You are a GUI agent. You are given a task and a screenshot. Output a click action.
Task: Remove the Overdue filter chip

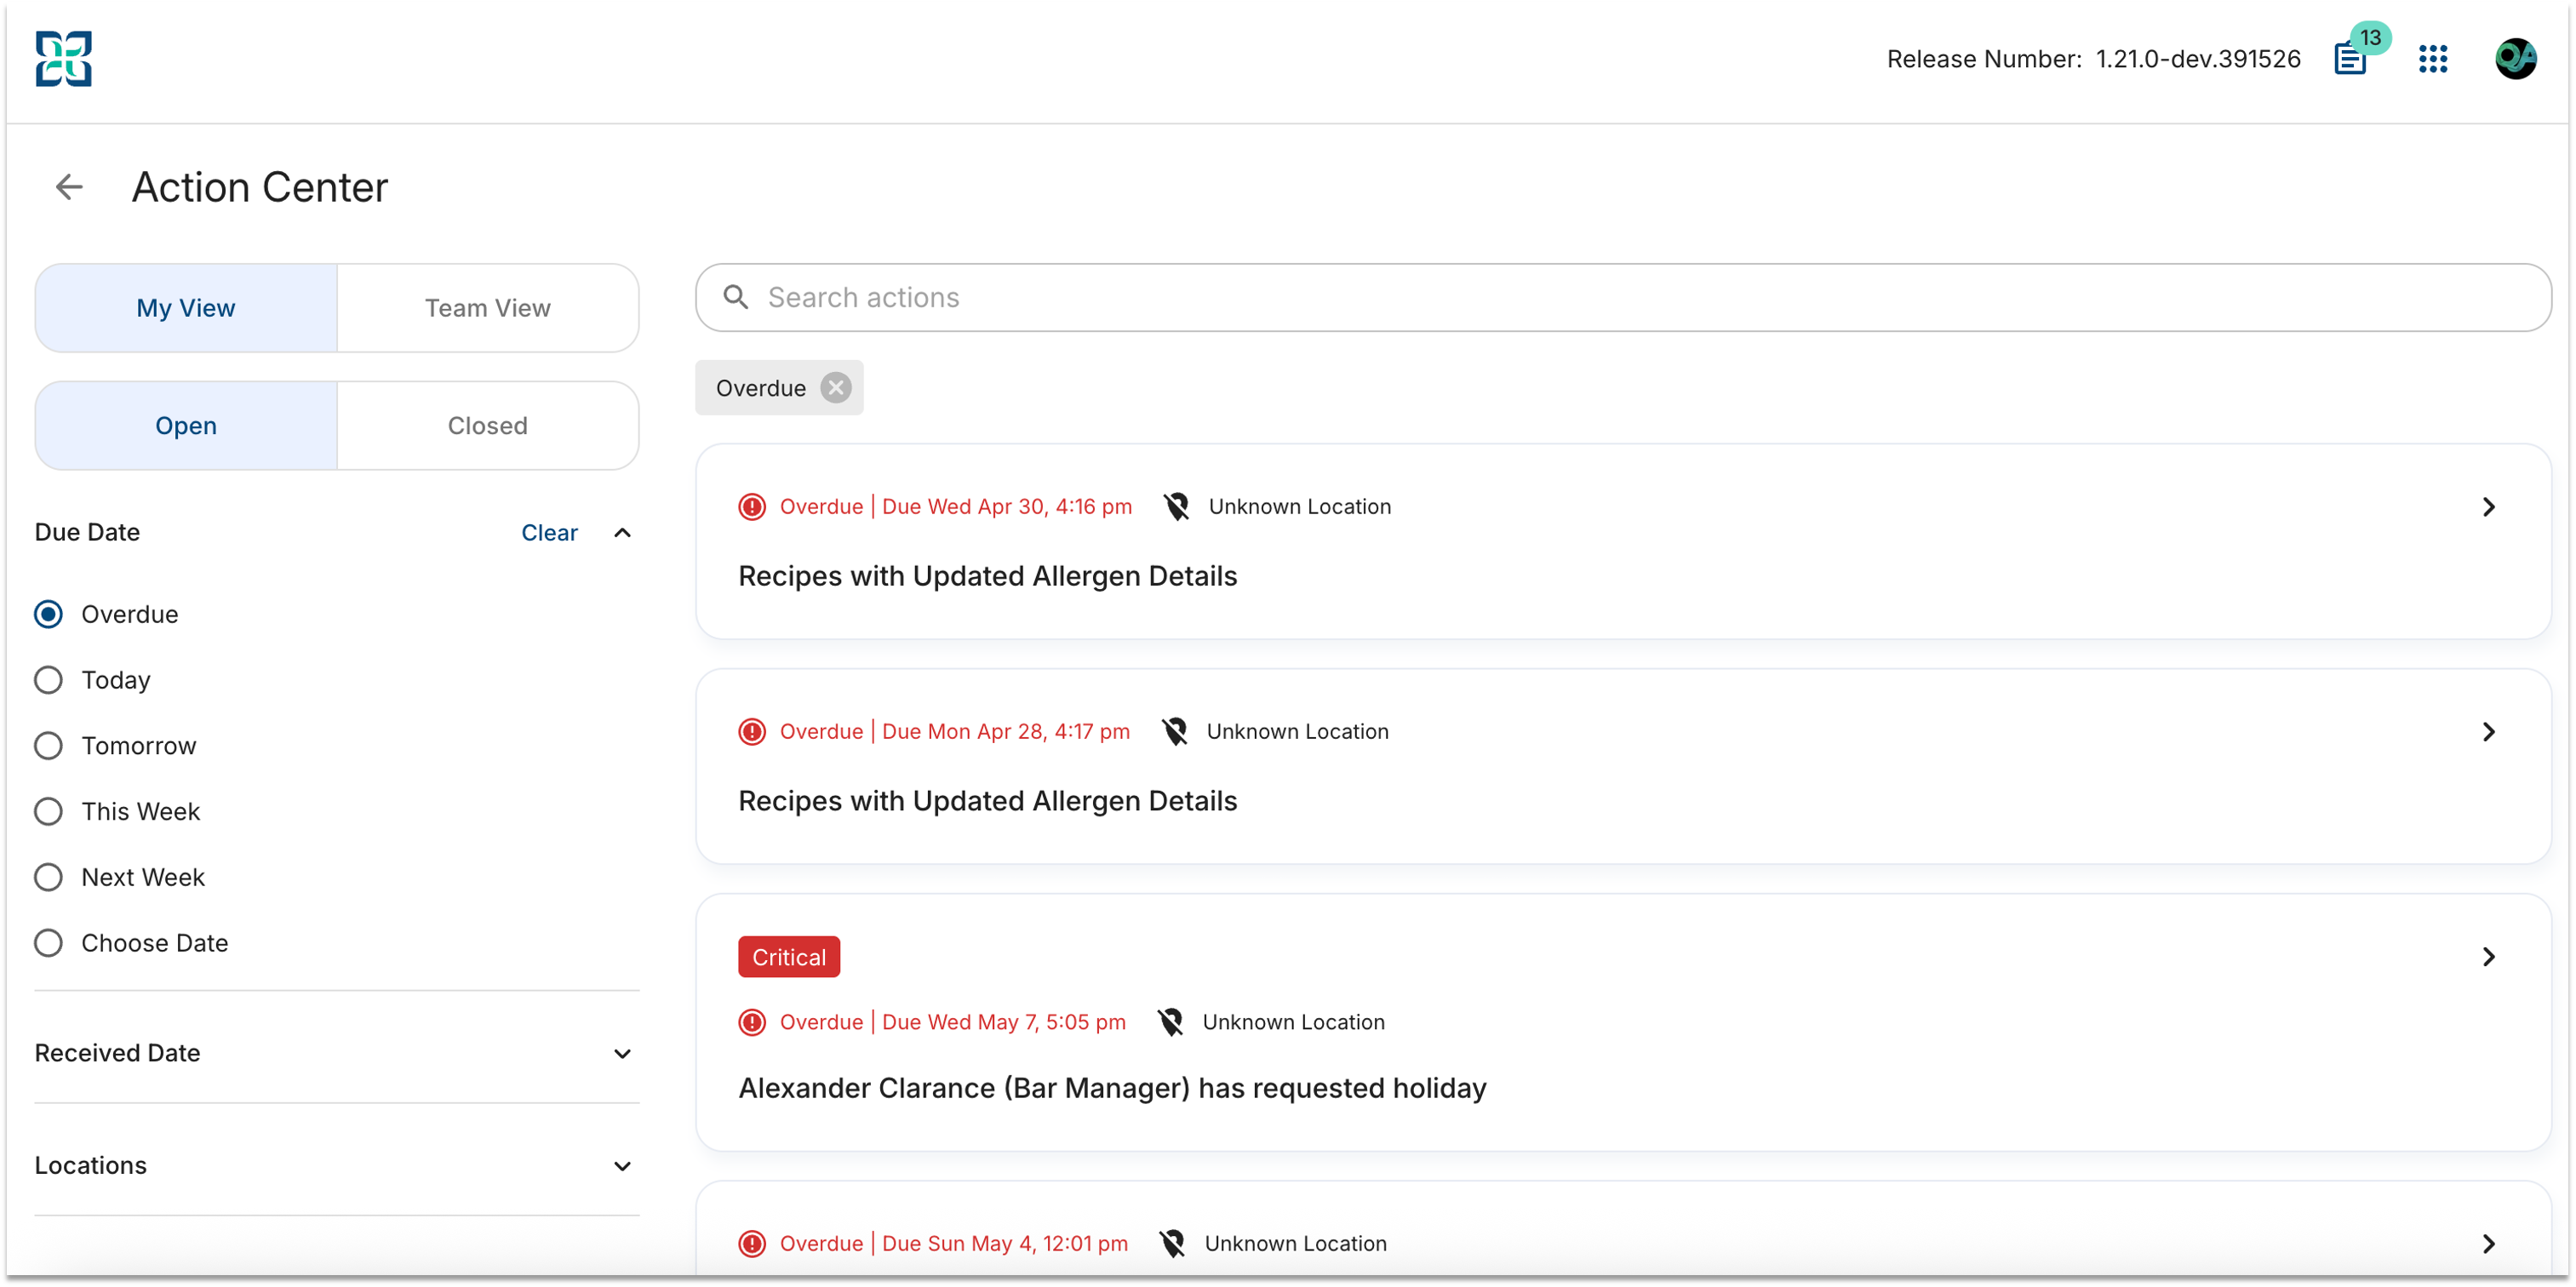(836, 388)
